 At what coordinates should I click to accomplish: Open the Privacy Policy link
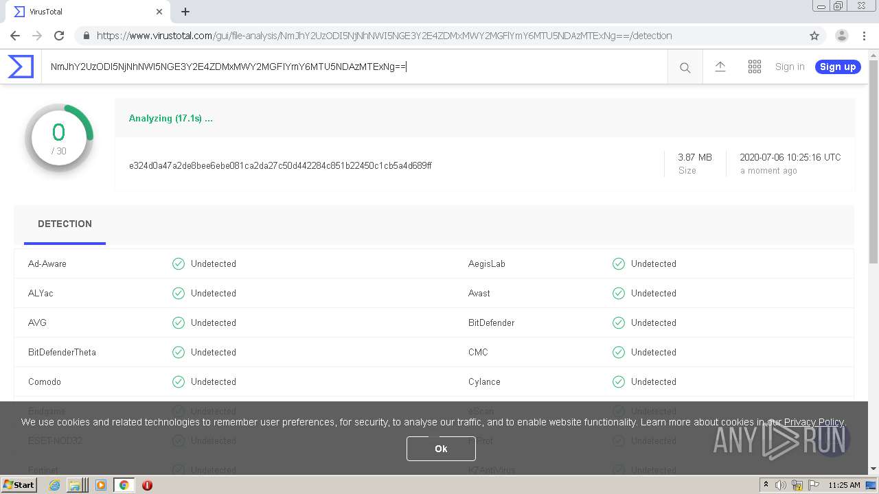814,422
